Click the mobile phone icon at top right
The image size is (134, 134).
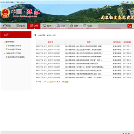tap(123, 2)
